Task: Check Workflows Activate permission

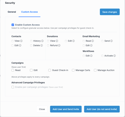Action: (x=102, y=56)
